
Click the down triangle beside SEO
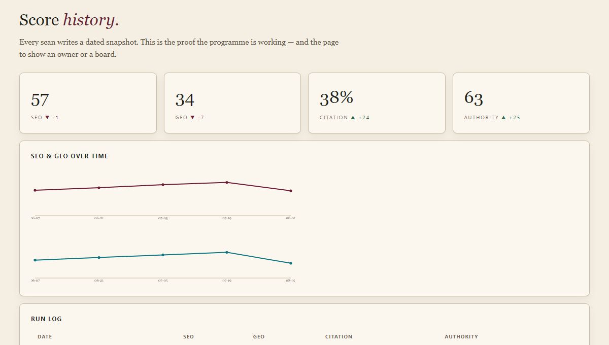point(47,118)
